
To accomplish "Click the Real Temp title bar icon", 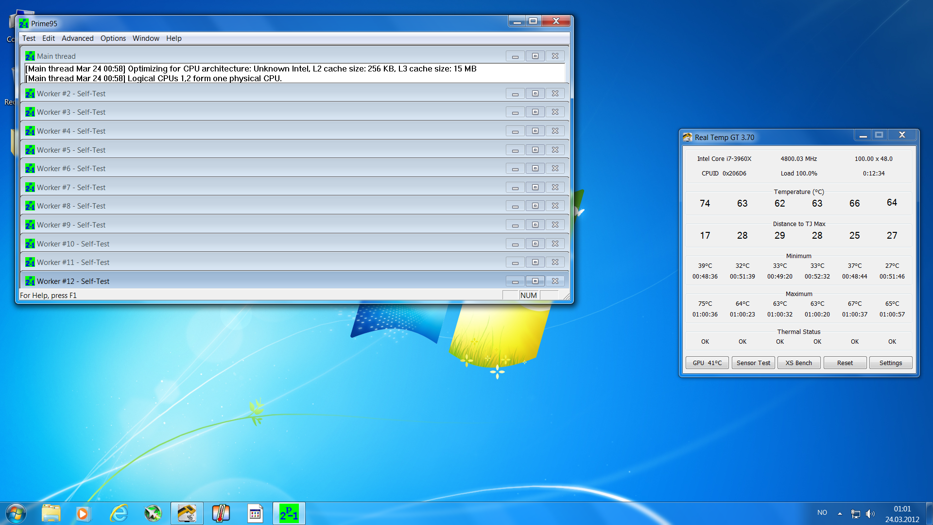I will click(687, 137).
